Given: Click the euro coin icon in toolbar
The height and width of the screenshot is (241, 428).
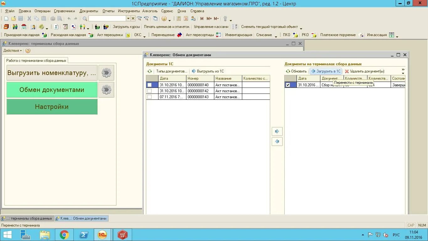Looking at the screenshot, I should click(x=41, y=27).
